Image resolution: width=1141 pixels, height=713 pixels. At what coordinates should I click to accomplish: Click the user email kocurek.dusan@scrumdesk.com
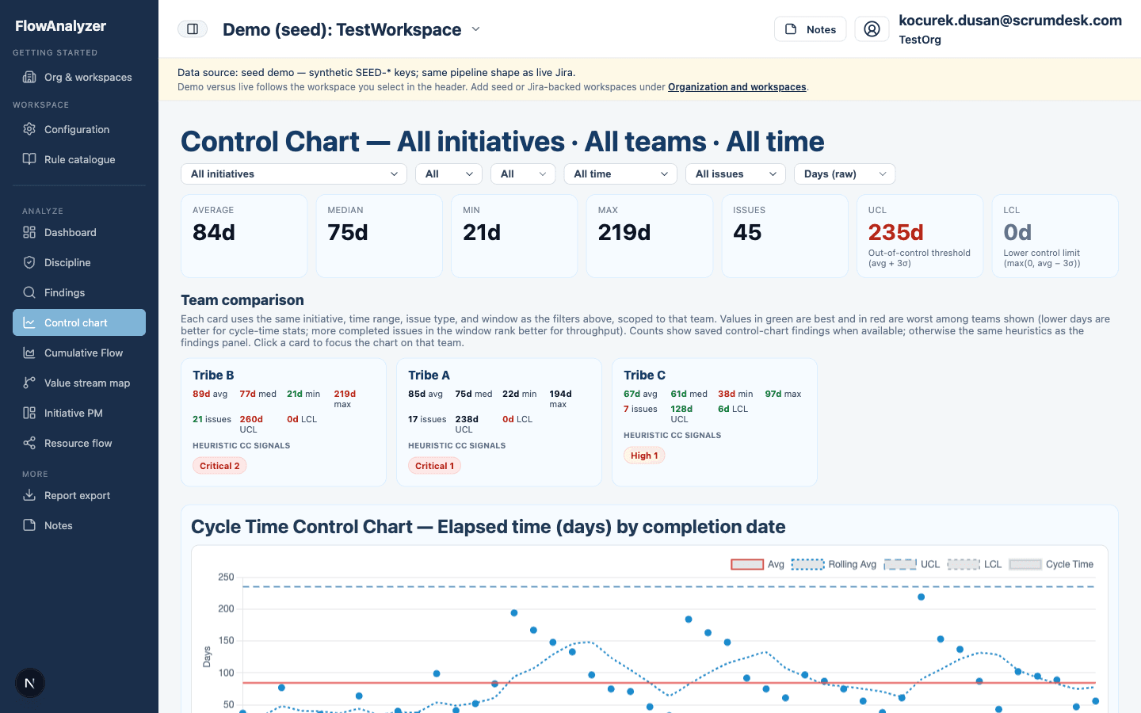(x=1010, y=21)
